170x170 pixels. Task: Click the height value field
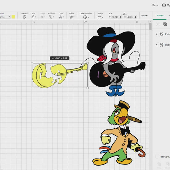pyautogui.click(x=130, y=17)
